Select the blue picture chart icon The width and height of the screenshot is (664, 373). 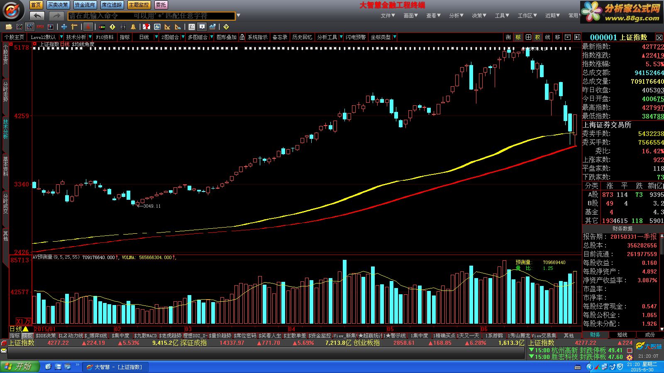157,27
